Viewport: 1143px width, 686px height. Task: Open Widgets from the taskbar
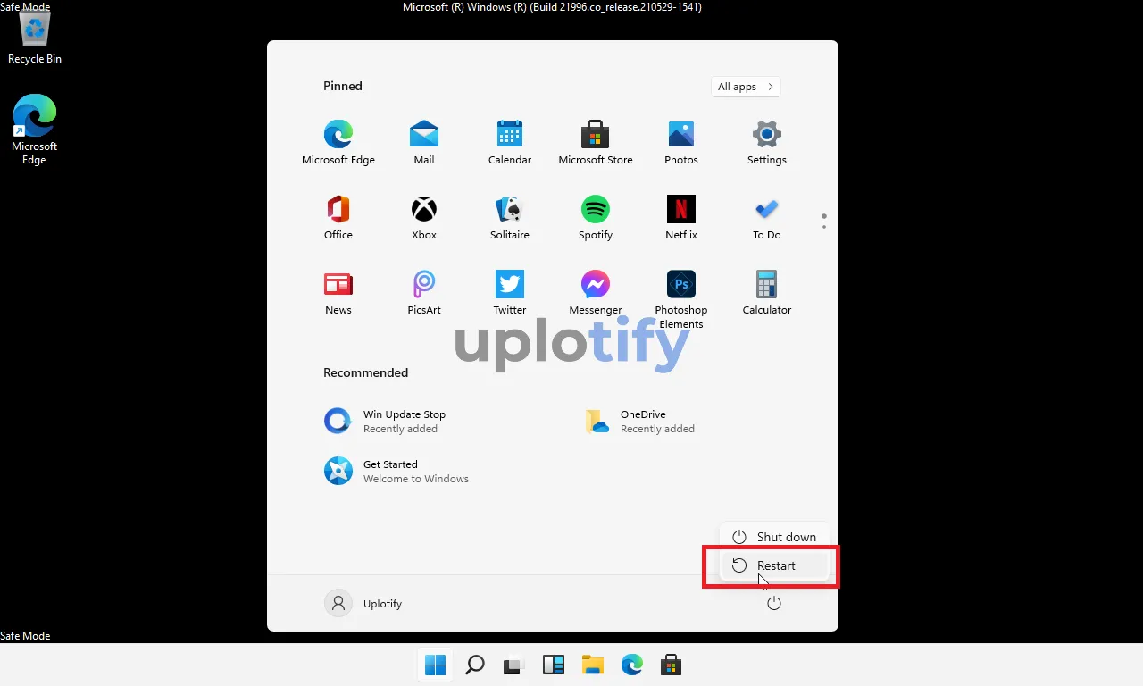554,665
